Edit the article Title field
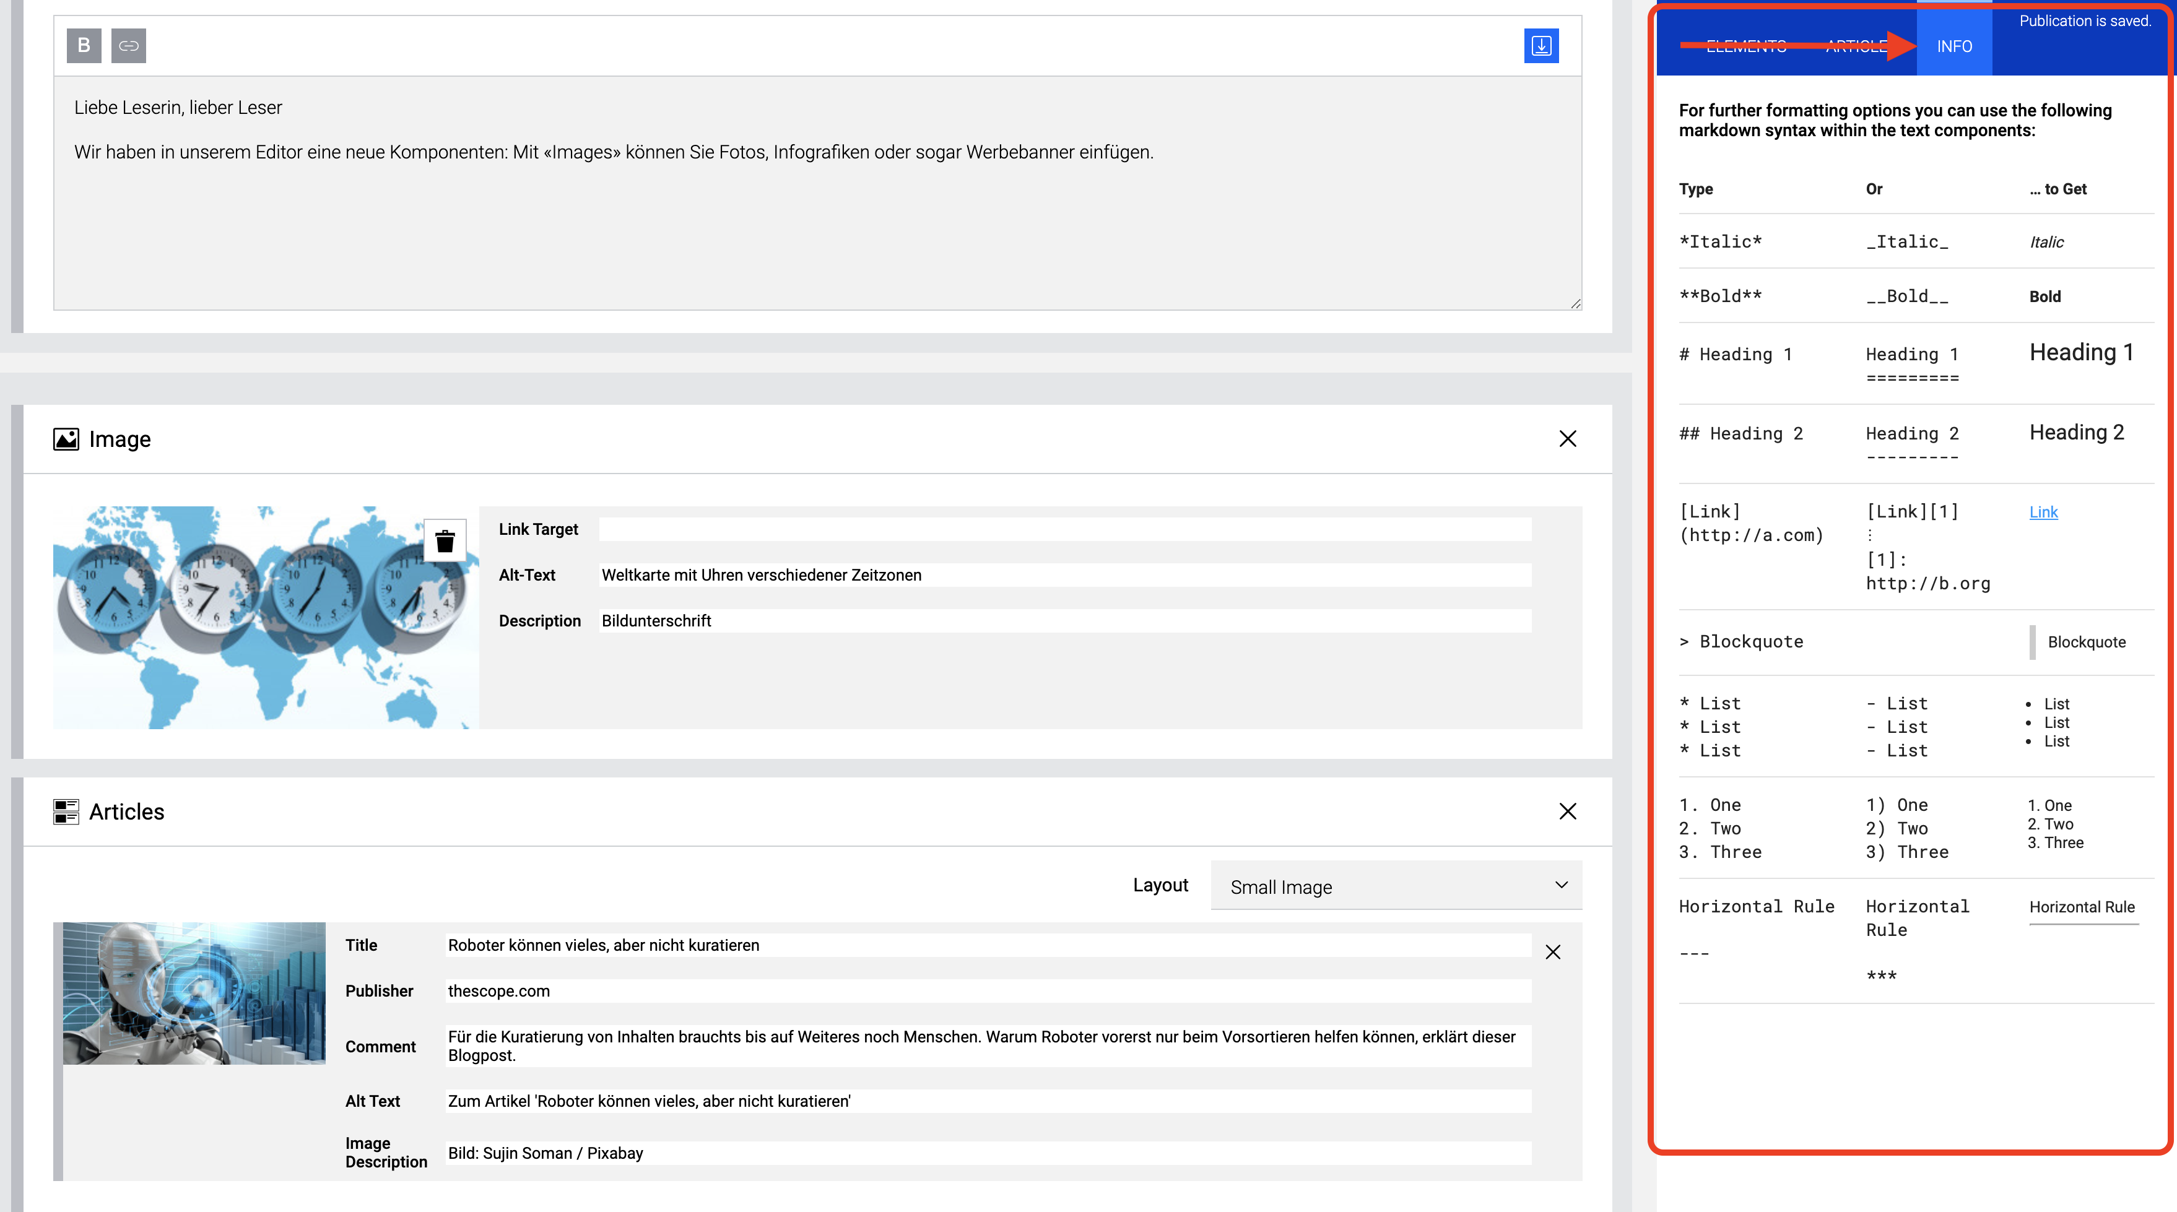 click(x=988, y=945)
